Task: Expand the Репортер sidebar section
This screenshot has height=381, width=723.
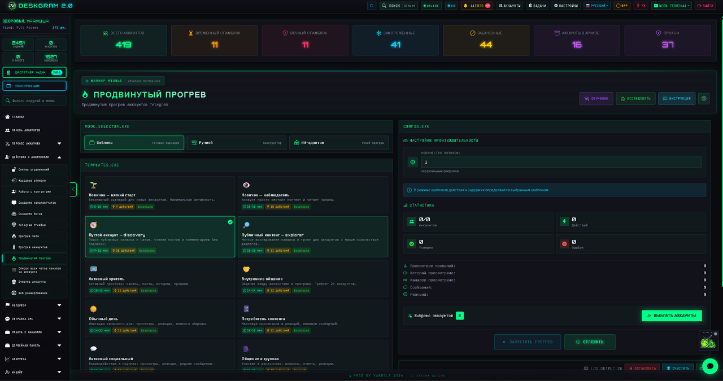Action: click(34, 305)
